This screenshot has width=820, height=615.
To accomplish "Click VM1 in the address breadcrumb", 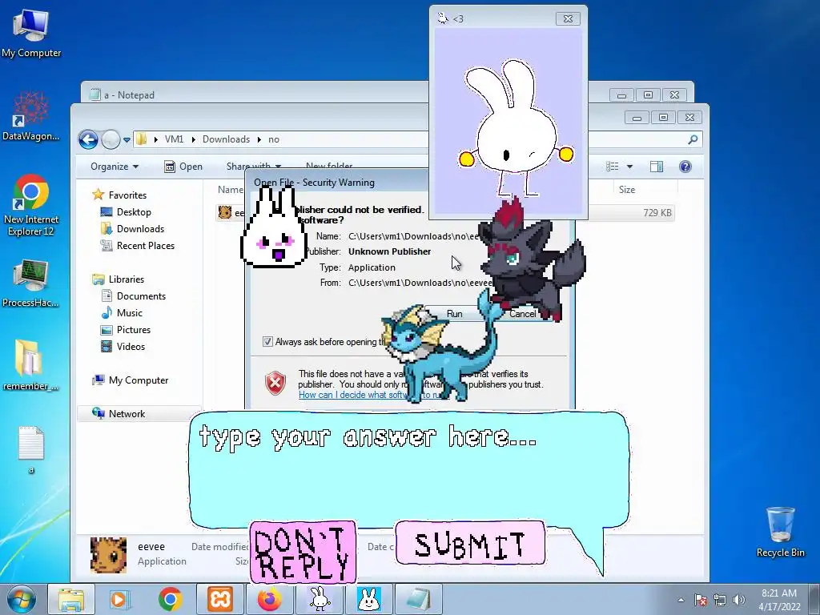I will pyautogui.click(x=174, y=139).
